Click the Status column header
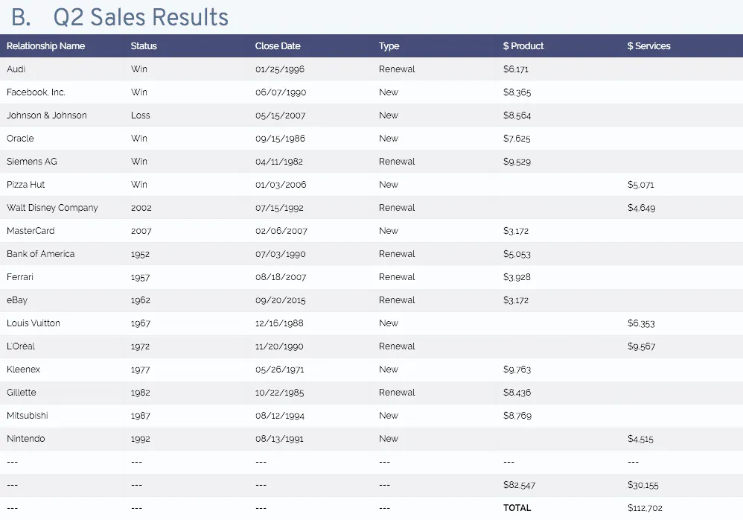 (144, 46)
